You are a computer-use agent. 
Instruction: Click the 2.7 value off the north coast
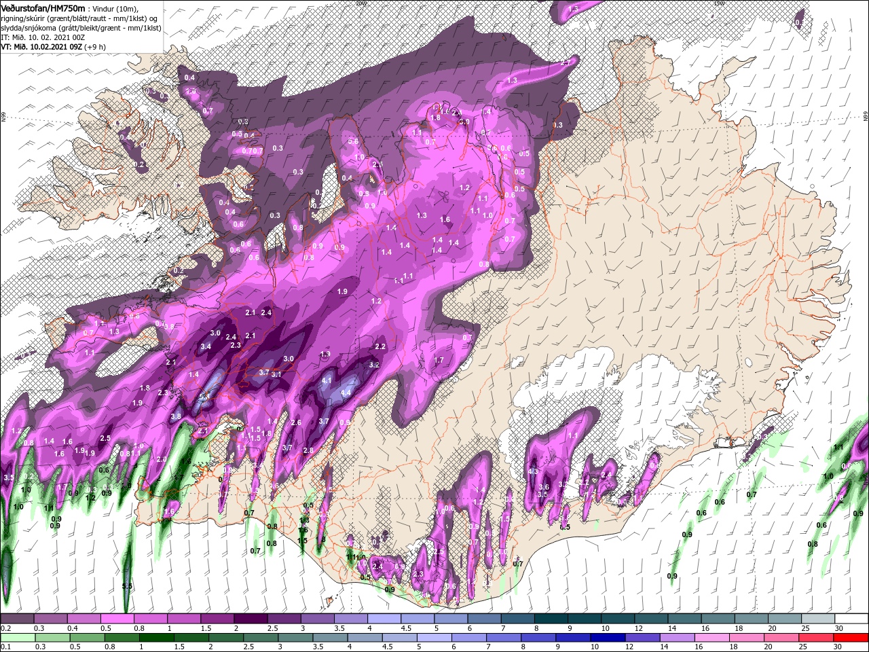[566, 63]
